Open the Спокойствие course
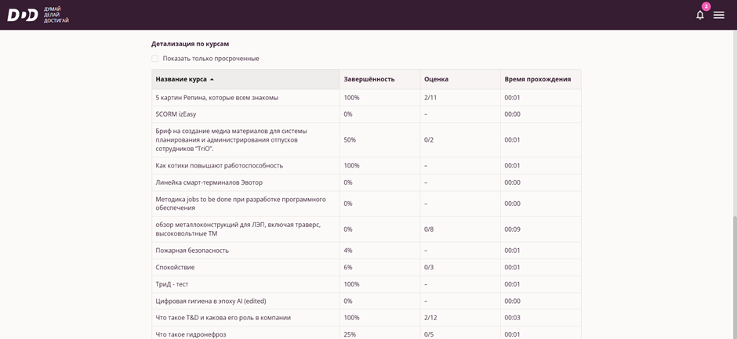 click(175, 268)
